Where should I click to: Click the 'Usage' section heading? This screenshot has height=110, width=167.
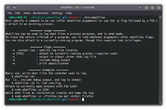click(48, 31)
